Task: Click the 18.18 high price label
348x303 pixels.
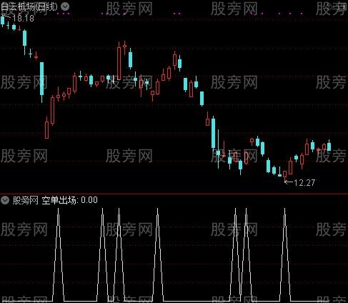Action: coord(23,19)
